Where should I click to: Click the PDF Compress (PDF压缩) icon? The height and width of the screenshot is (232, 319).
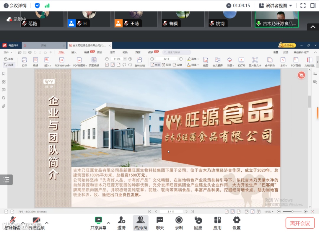296,62
